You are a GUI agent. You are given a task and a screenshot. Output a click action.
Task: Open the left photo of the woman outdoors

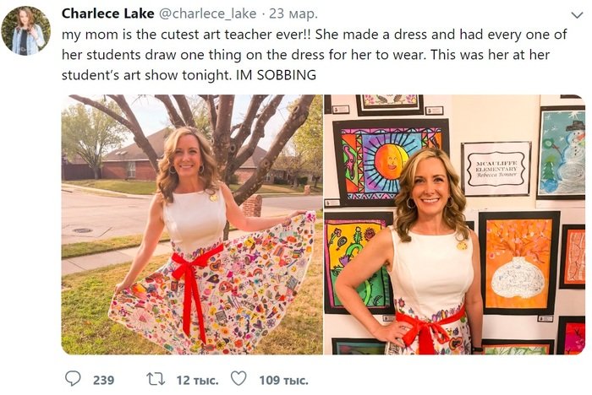[191, 224]
